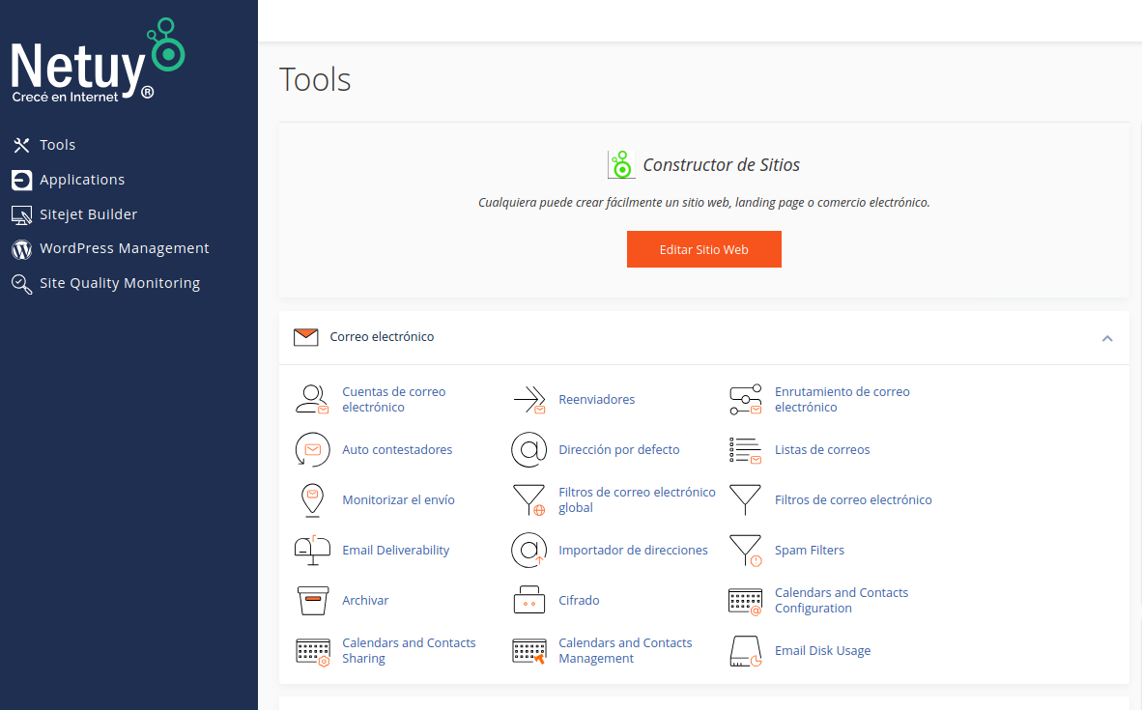This screenshot has width=1142, height=710.
Task: Click the Netuy logo
Action: pyautogui.click(x=97, y=63)
